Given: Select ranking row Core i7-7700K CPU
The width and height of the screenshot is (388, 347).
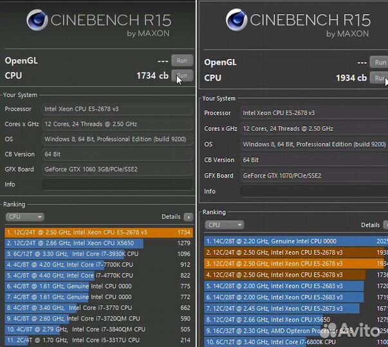Looking at the screenshot, I should 98,265.
